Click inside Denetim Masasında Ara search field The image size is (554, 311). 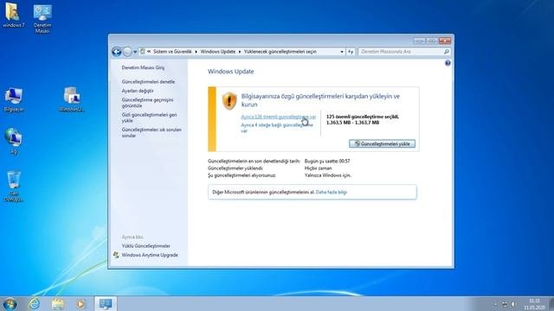point(401,52)
